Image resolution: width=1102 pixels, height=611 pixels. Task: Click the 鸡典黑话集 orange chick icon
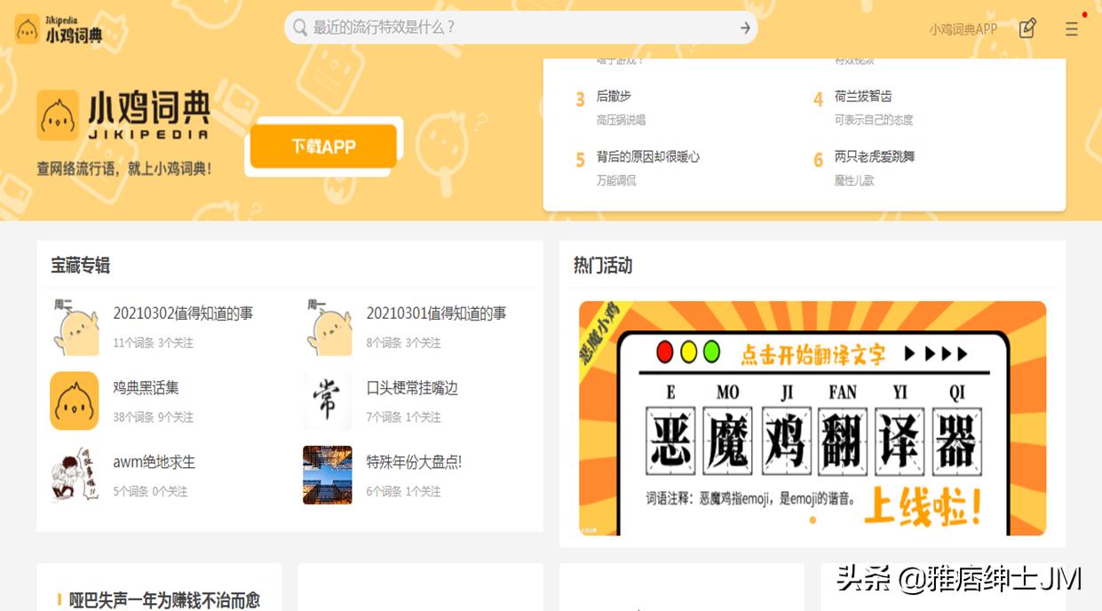coord(75,401)
